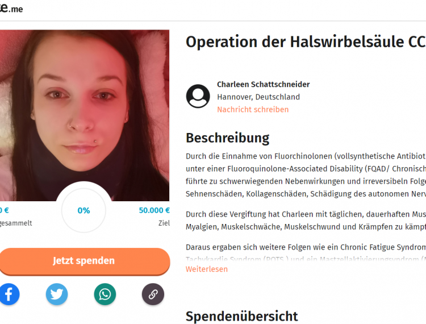
Task: Click the 0% progress circle
Action: 83,210
